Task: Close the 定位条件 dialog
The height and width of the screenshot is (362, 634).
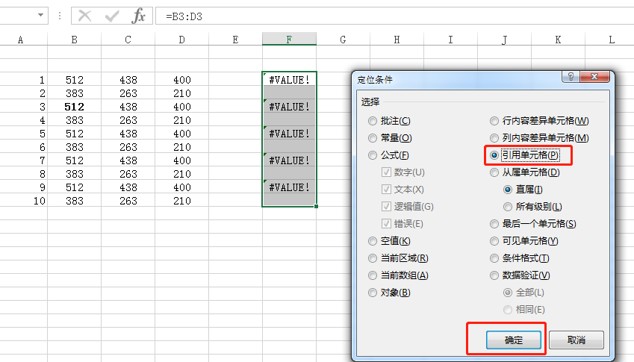Action: click(594, 76)
